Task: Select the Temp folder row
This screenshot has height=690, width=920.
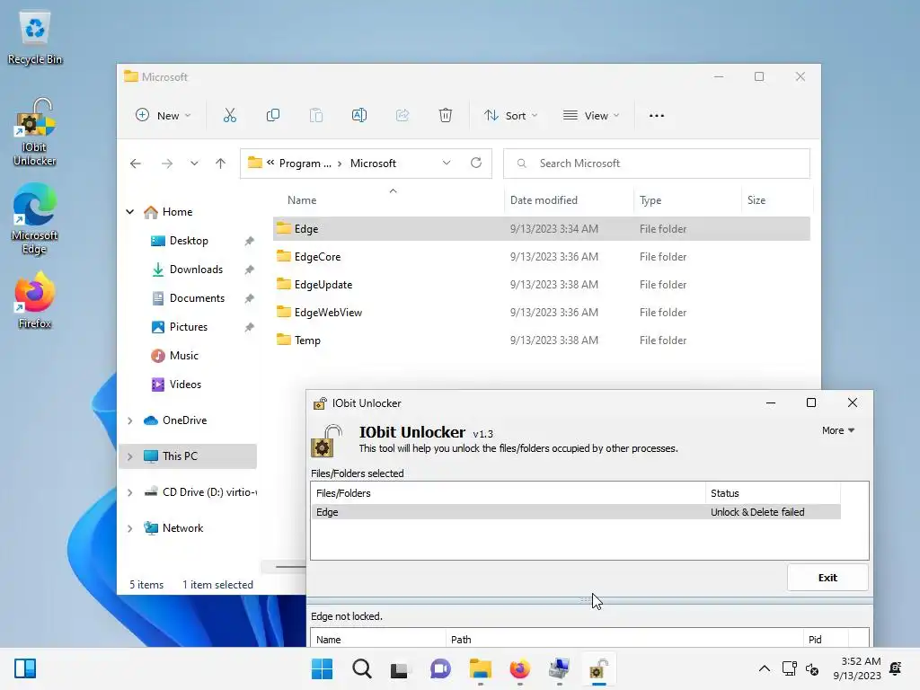Action: point(541,341)
